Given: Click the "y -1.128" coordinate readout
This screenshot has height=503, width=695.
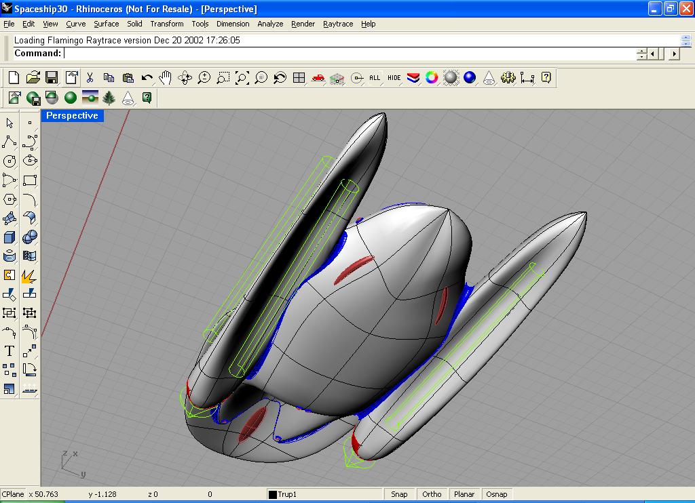Looking at the screenshot, I should tap(102, 494).
